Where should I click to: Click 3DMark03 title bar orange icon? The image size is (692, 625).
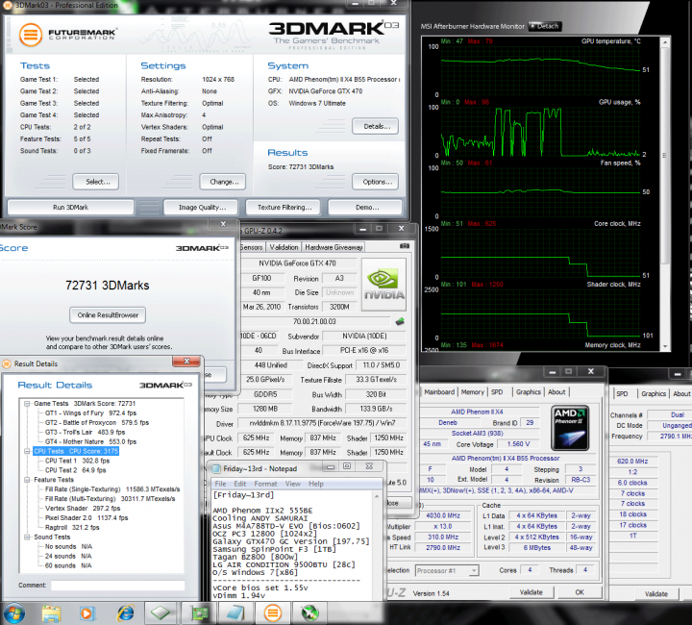pos(8,6)
